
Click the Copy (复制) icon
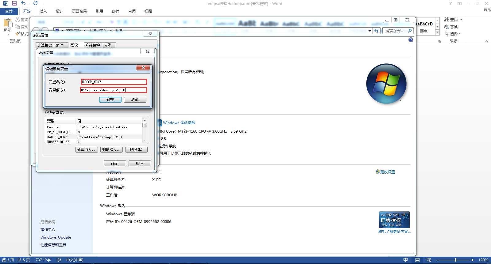[x=17, y=27]
